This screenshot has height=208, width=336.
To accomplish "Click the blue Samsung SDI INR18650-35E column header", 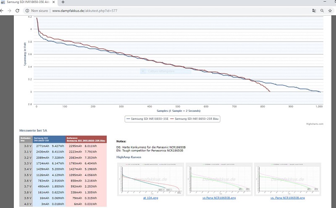I will (x=49, y=140).
